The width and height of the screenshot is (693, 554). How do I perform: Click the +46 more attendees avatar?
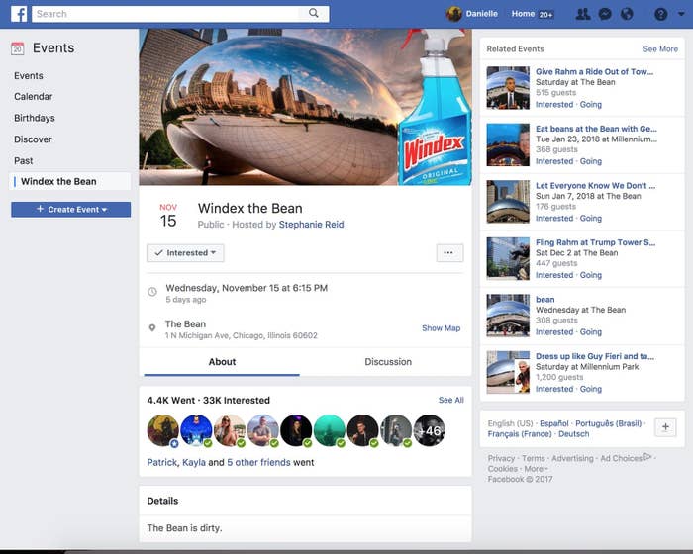(x=430, y=430)
